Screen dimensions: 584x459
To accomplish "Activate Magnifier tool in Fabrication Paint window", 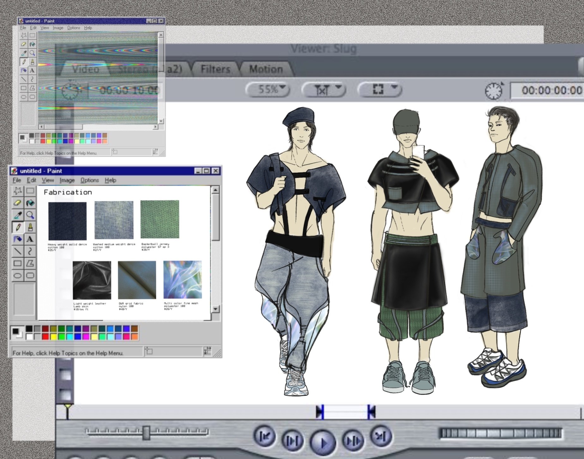I will coord(30,215).
